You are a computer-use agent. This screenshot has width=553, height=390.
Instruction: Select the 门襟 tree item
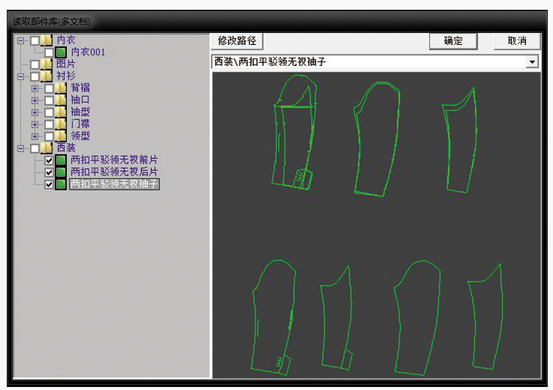[x=80, y=124]
